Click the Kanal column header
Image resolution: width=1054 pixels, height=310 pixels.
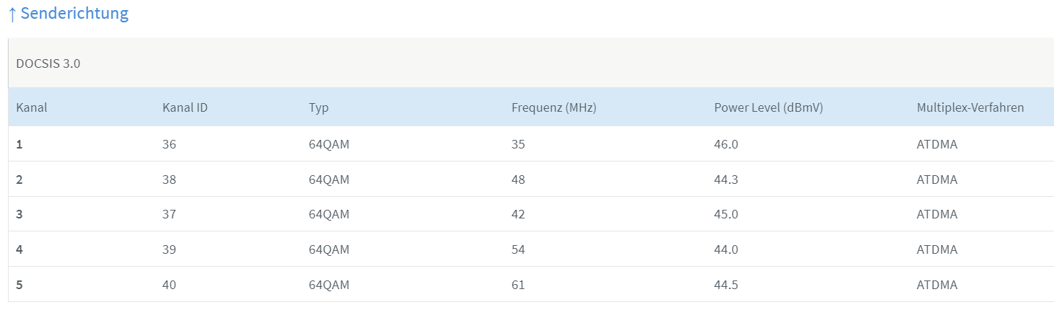(x=32, y=108)
